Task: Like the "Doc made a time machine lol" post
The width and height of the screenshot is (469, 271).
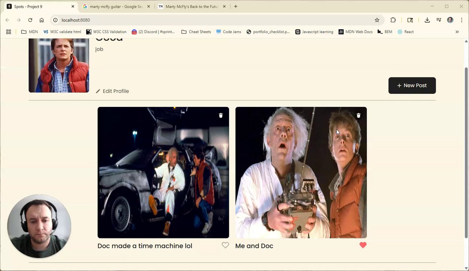Action: pos(225,245)
